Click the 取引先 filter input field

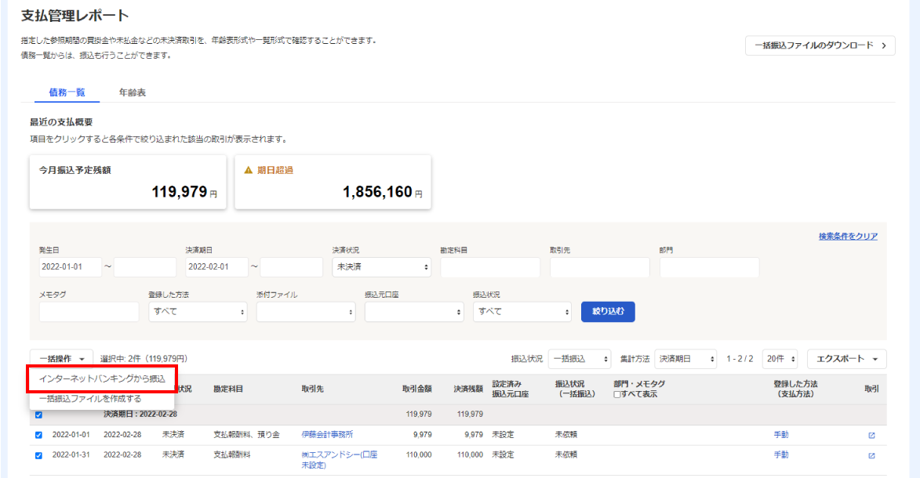click(x=600, y=267)
